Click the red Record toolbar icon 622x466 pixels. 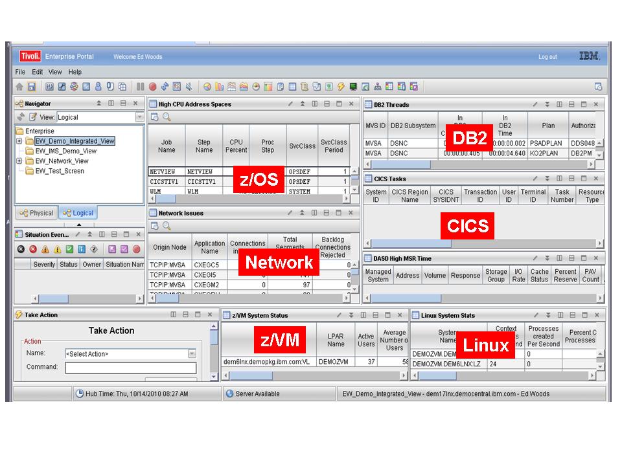point(152,86)
